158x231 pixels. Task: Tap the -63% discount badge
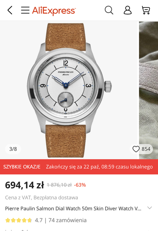point(80,185)
